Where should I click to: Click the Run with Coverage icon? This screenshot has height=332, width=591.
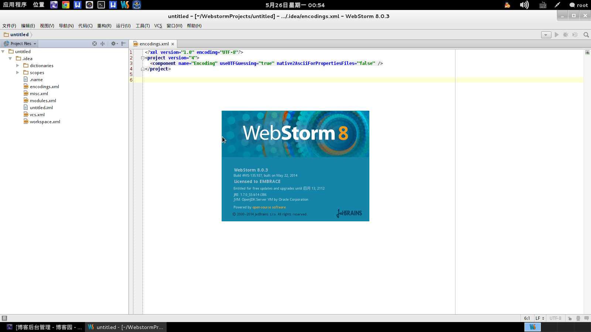575,35
